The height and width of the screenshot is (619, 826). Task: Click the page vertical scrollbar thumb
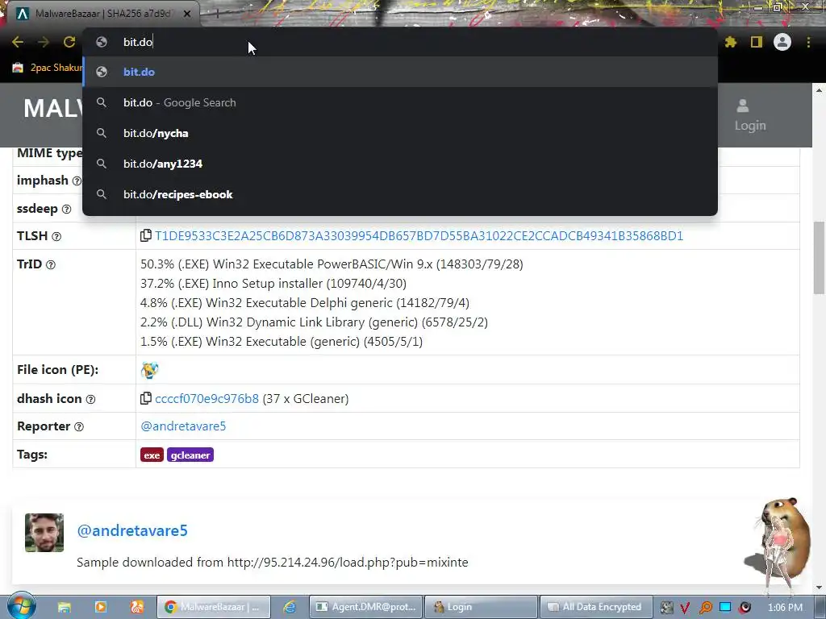[819, 258]
